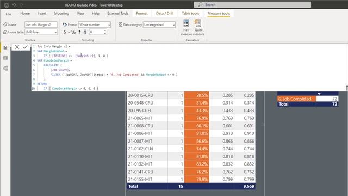Select row 20-0953-REC in table

click(x=191, y=111)
